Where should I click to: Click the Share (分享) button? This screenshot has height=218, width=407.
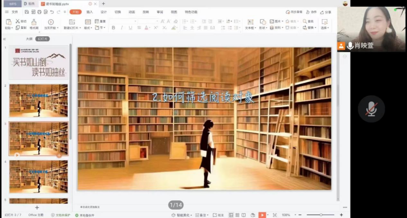pyautogui.click(x=326, y=12)
